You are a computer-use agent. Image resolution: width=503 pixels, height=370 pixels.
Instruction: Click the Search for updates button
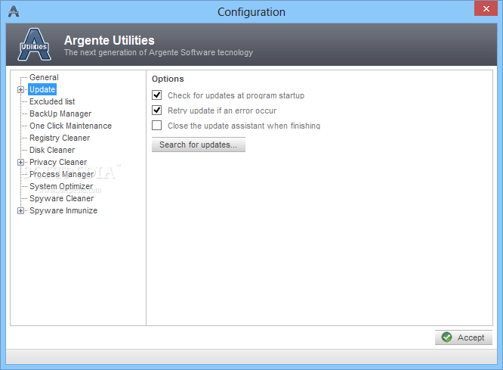pyautogui.click(x=198, y=145)
